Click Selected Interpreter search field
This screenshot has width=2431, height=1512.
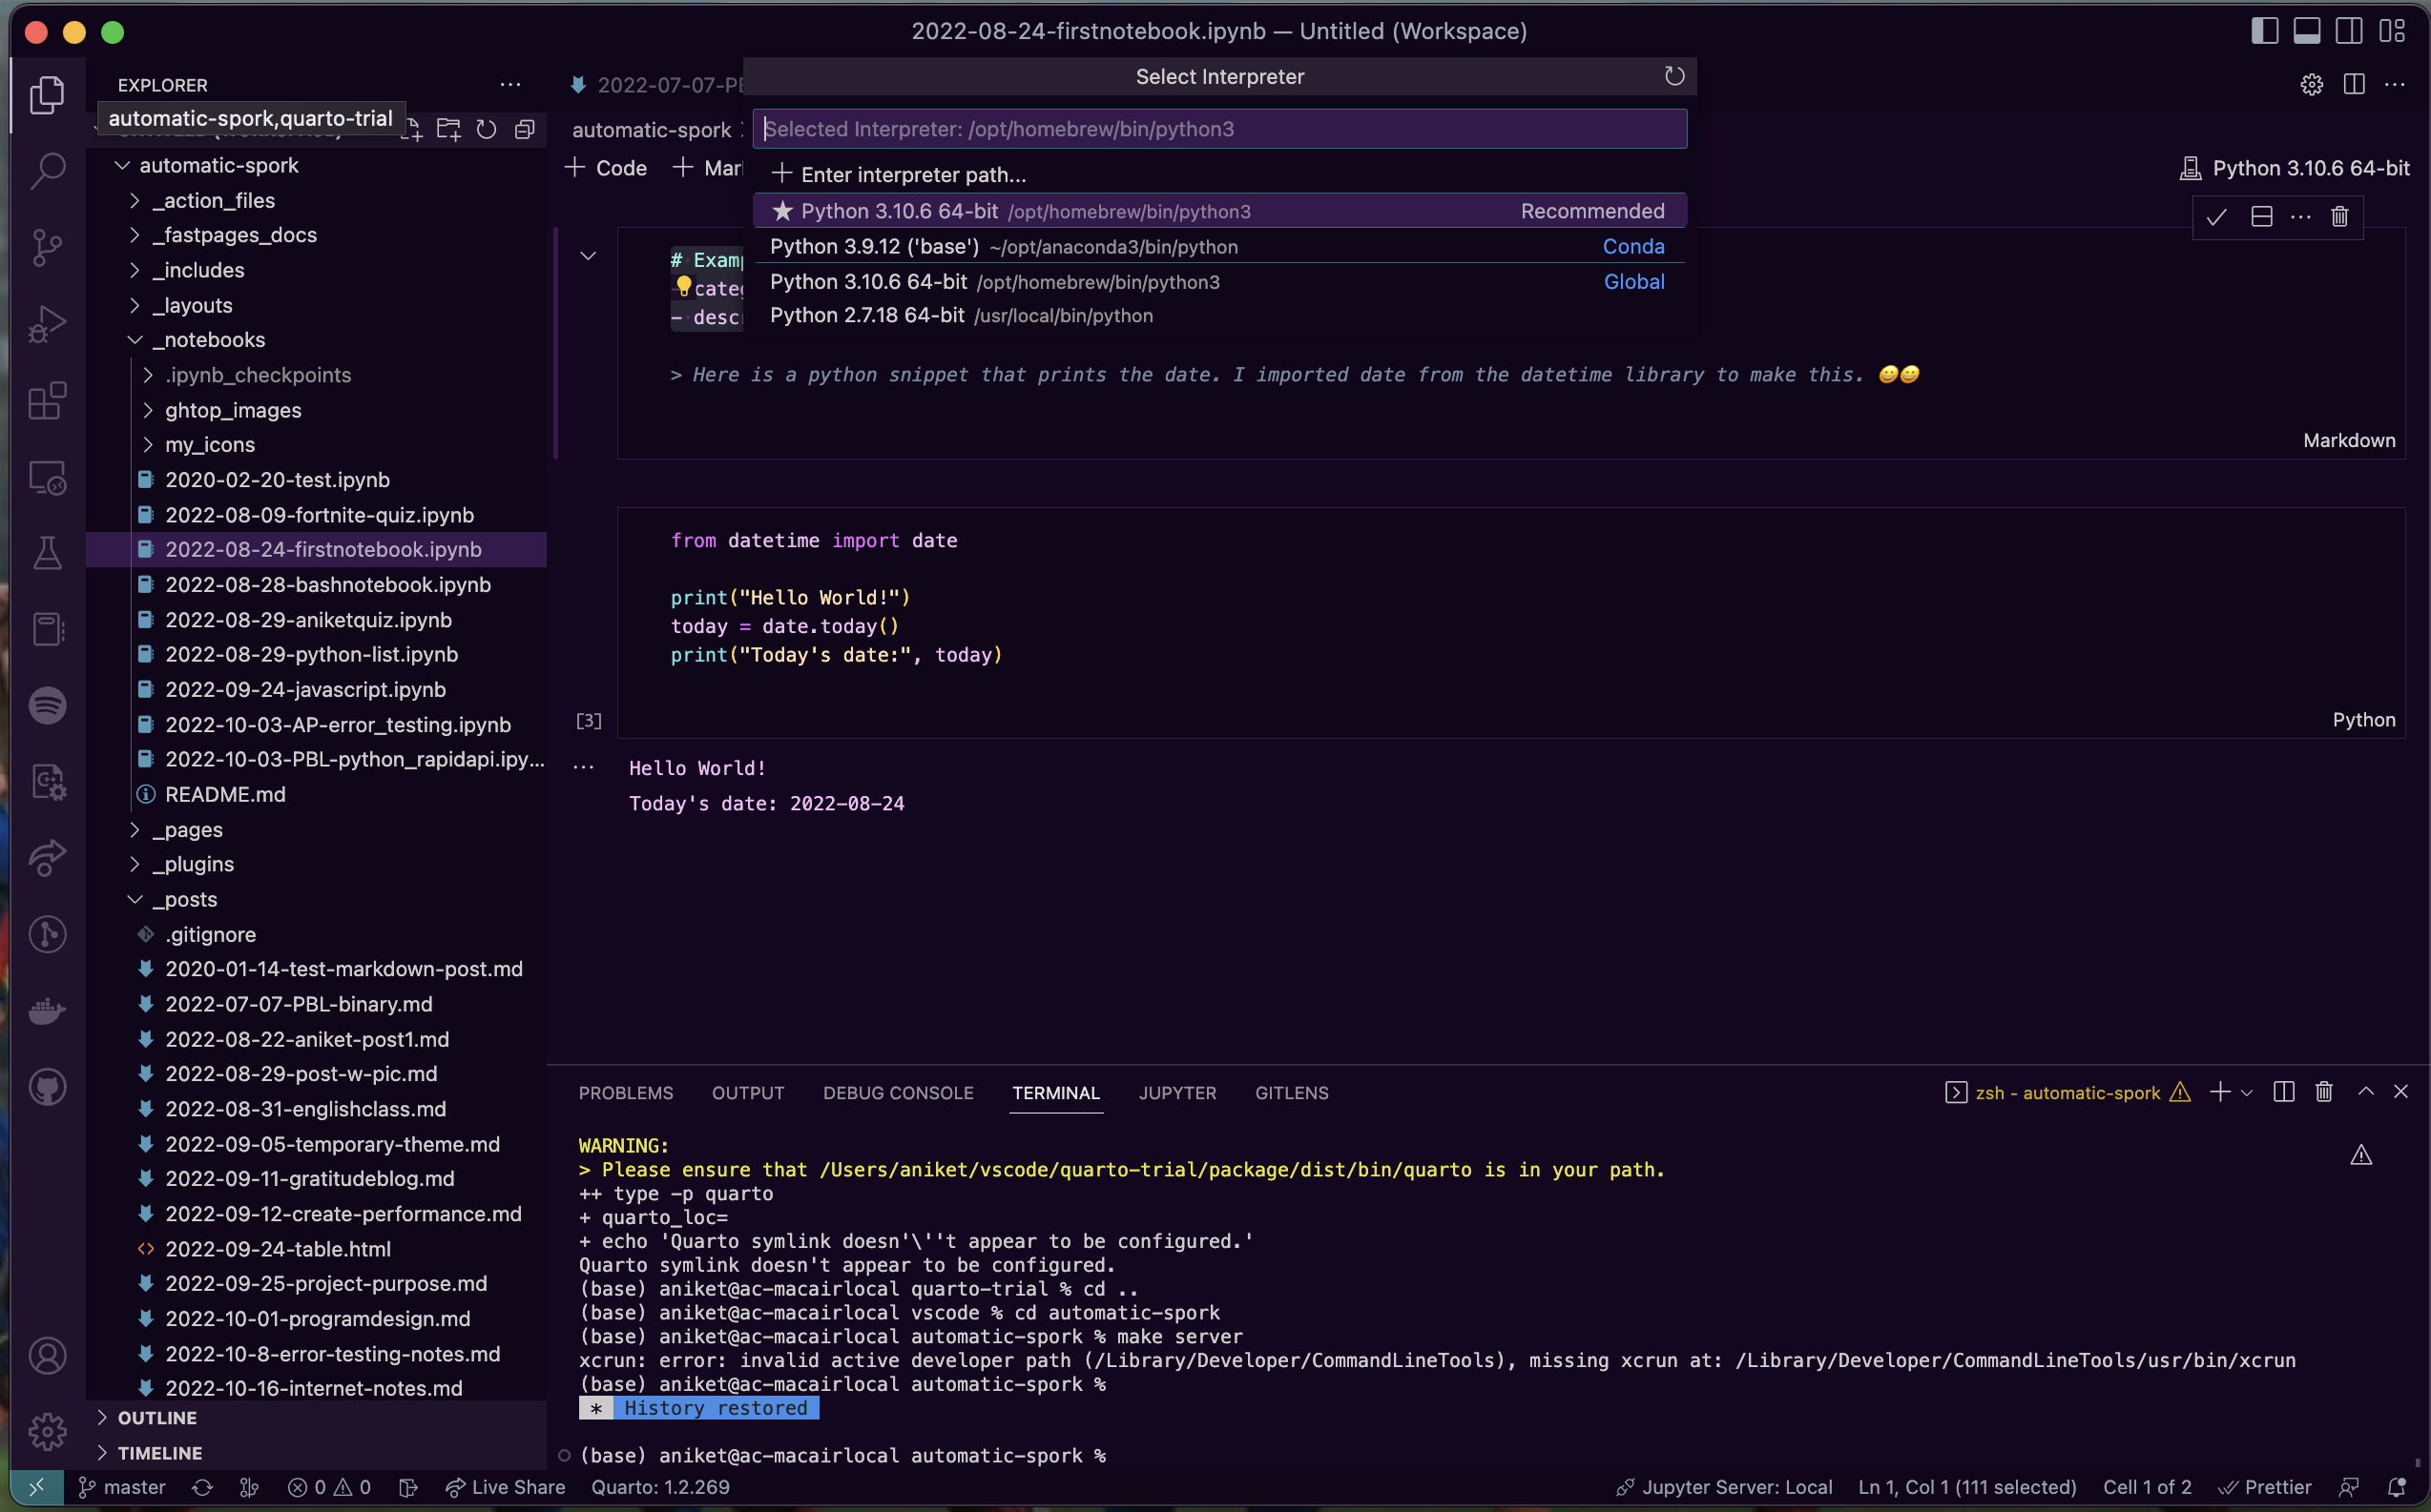[1219, 129]
